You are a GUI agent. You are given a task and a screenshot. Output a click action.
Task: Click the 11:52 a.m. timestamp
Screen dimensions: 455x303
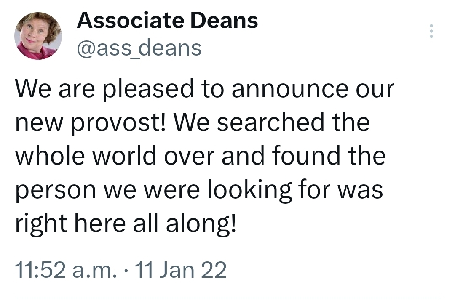pos(66,270)
